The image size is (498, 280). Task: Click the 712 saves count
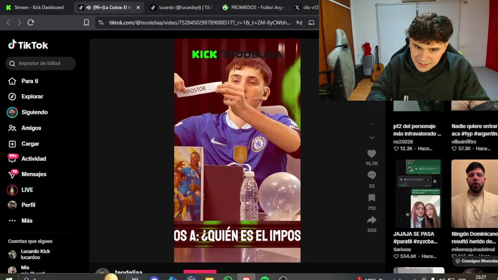click(x=372, y=208)
